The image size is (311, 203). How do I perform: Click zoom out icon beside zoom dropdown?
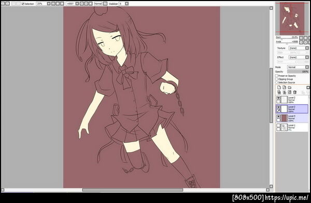coord(53,4)
